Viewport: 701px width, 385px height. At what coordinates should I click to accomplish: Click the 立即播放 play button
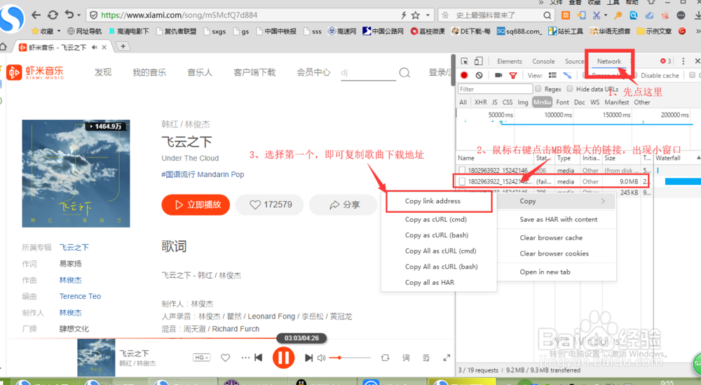(196, 204)
